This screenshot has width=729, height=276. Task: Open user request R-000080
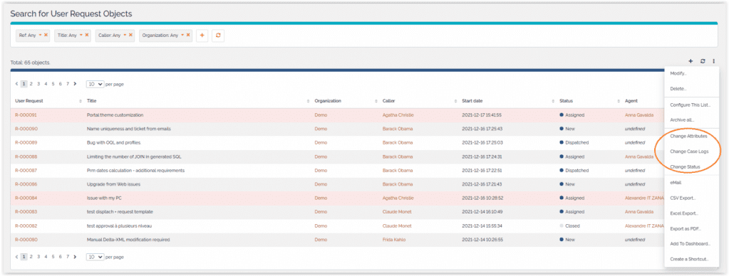click(x=26, y=240)
